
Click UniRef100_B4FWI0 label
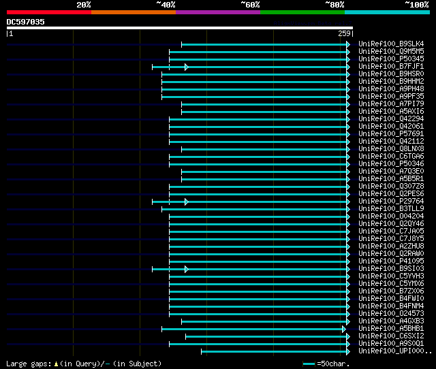coord(391,299)
